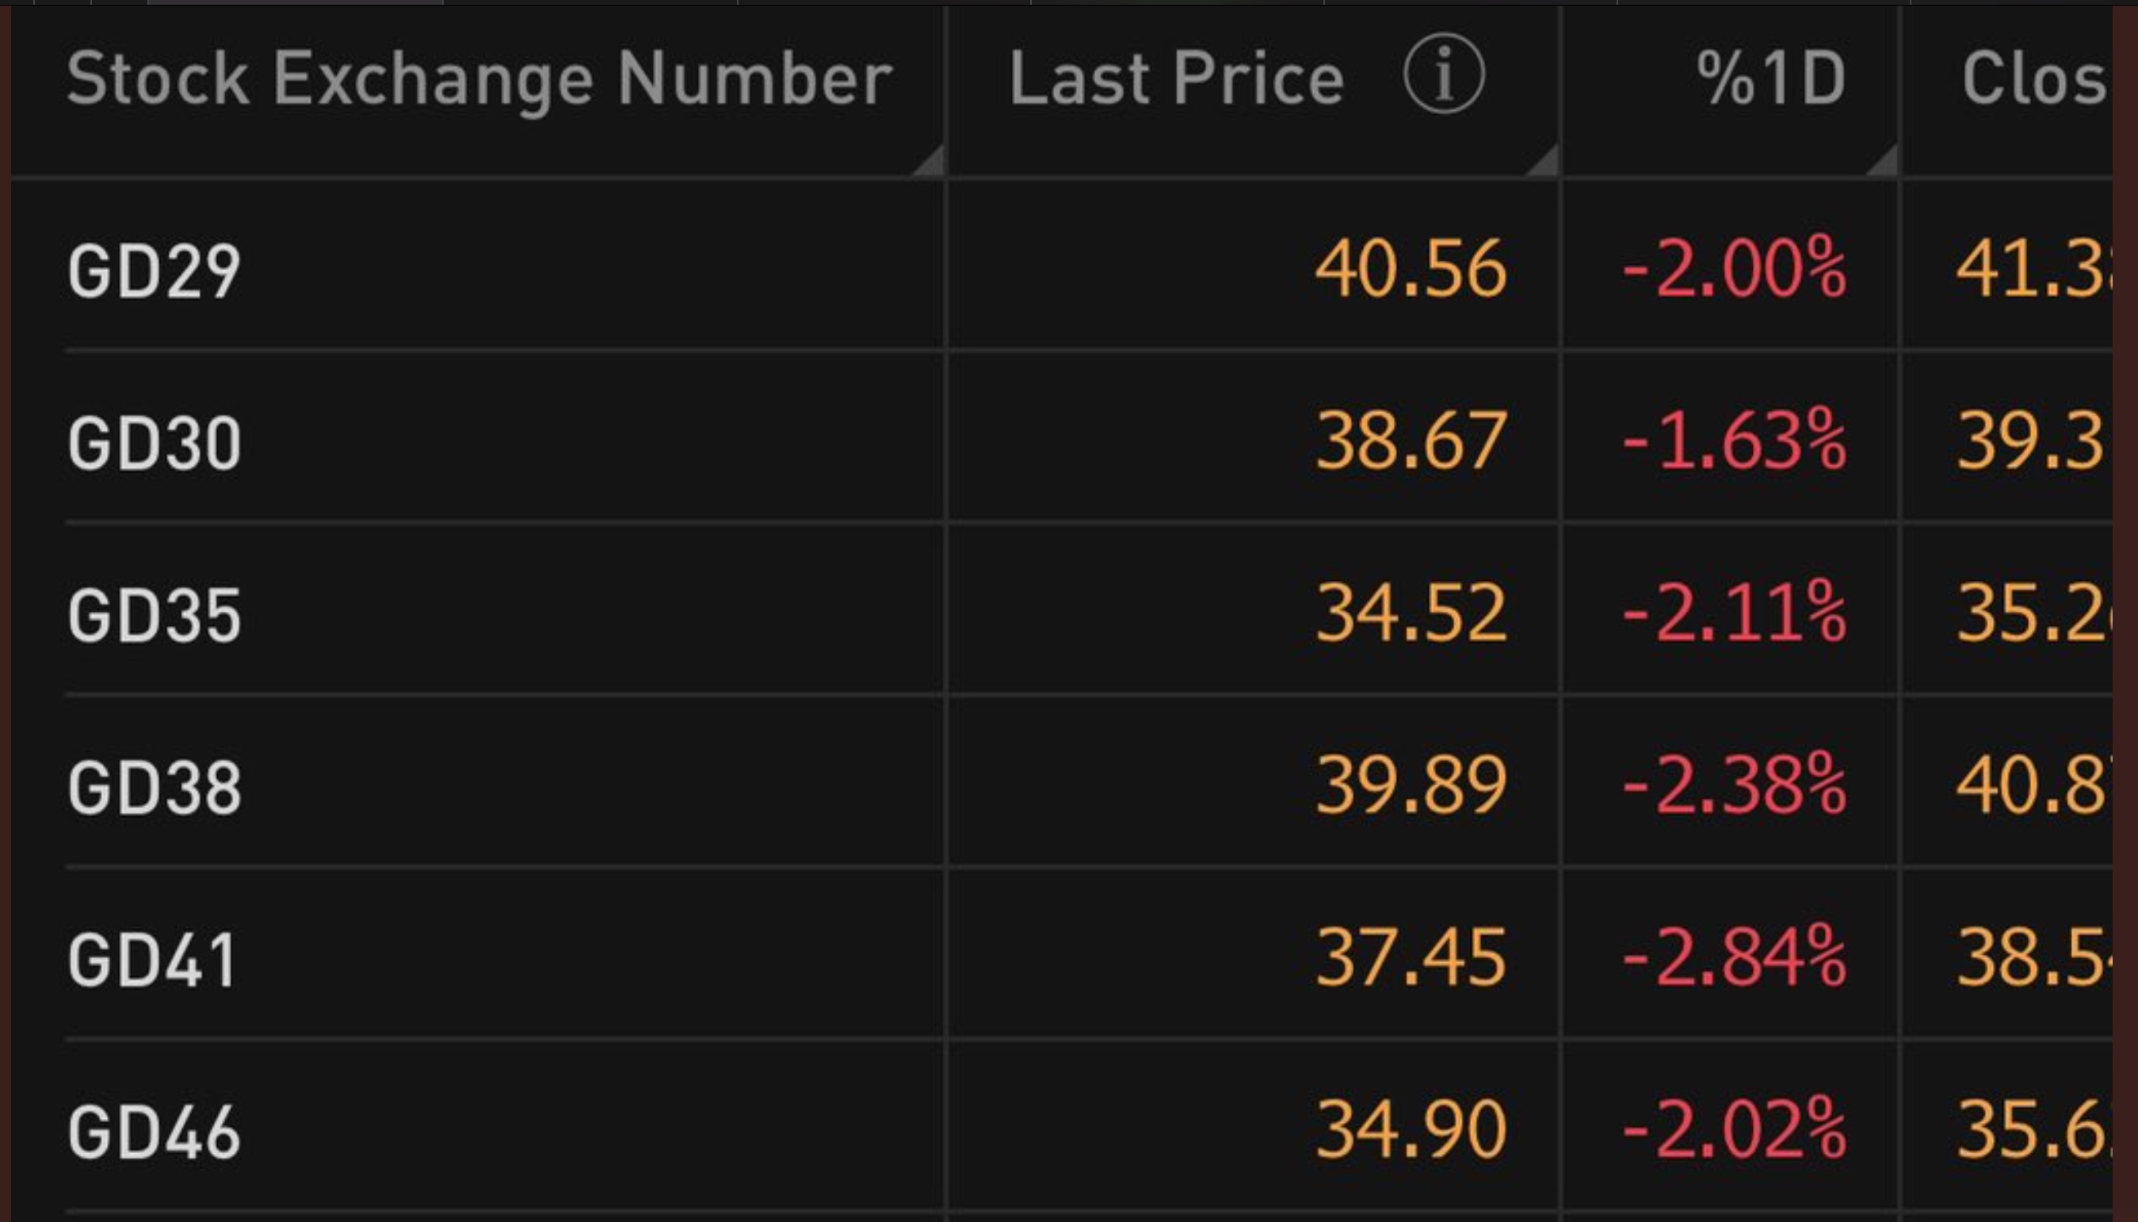2138x1222 pixels.
Task: Open the GD38 ticker
Action: [155, 787]
